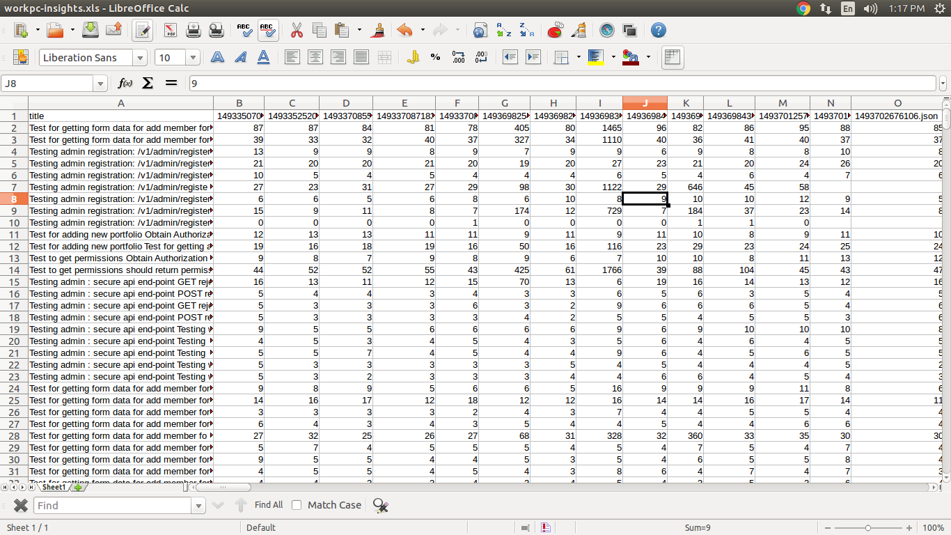The height and width of the screenshot is (535, 951).
Task: Click the Copy icon
Action: 320,30
